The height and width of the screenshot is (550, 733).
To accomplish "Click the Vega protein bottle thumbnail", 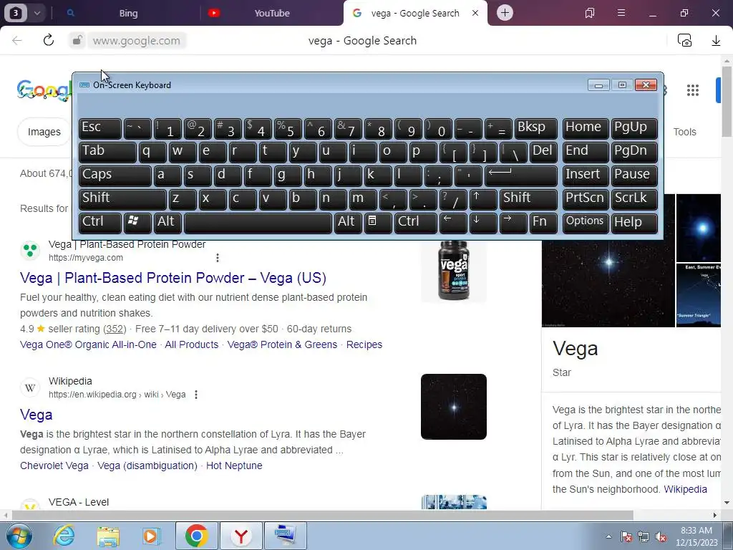I will tap(453, 270).
